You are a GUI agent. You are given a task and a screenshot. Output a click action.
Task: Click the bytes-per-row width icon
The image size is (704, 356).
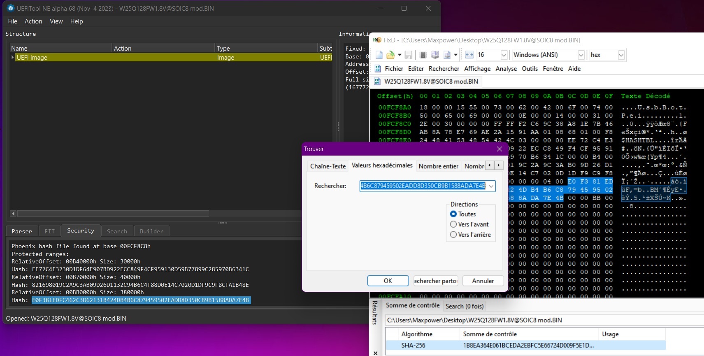tap(469, 55)
